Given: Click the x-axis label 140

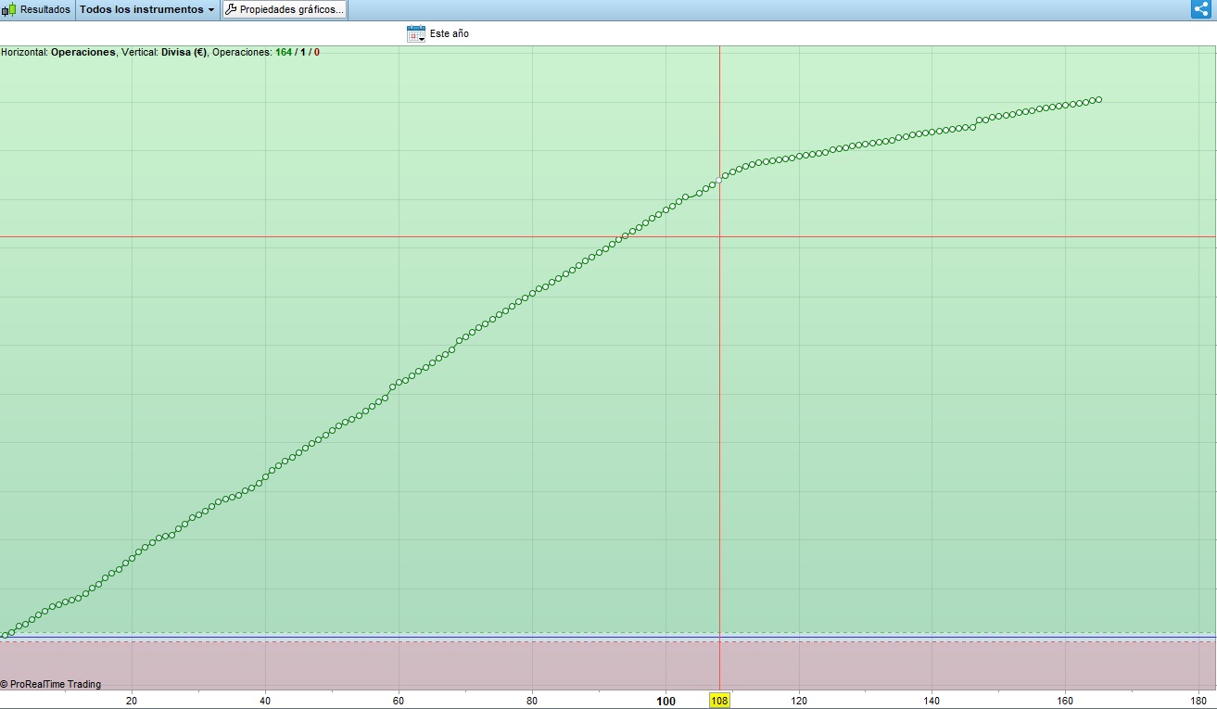Looking at the screenshot, I should (x=932, y=701).
